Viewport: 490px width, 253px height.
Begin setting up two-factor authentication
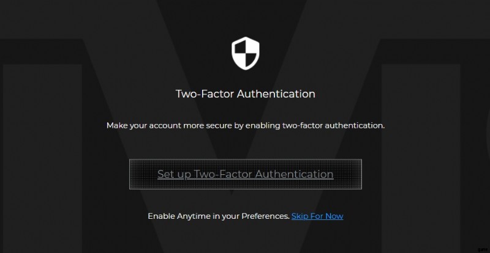pos(245,174)
